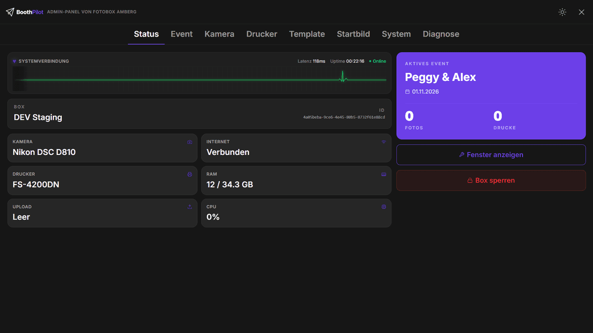593x333 pixels.
Task: Click the 0% CPU value
Action: [213, 218]
